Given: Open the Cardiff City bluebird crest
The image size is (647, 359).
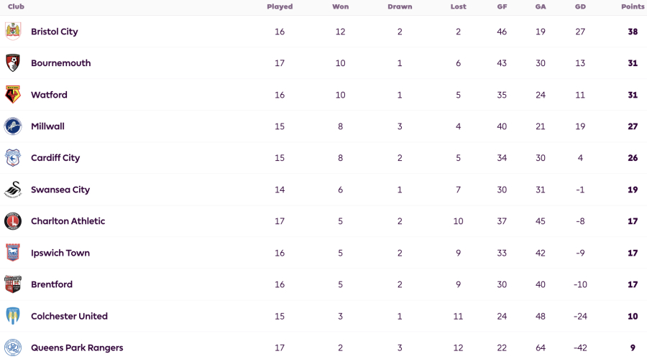Looking at the screenshot, I should tap(13, 158).
